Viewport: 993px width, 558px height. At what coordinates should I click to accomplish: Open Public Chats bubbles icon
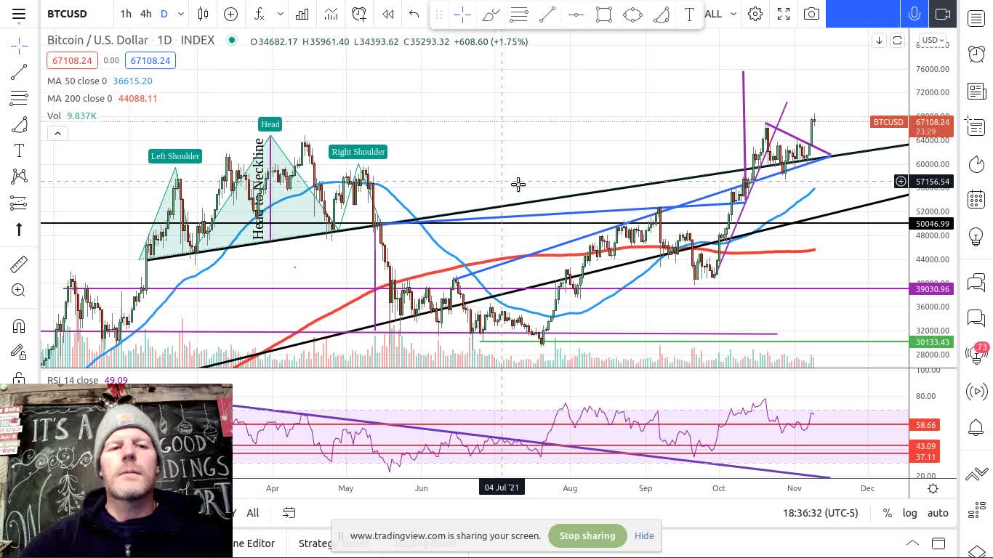coord(976,282)
